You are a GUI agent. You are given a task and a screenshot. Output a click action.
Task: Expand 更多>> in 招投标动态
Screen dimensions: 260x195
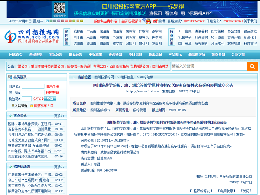coord(59,167)
